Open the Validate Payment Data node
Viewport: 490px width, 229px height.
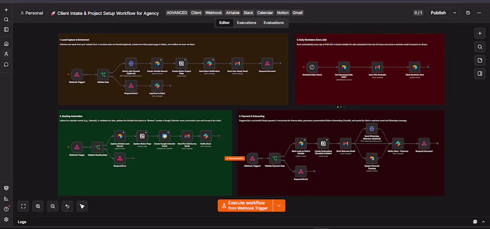coord(275,158)
